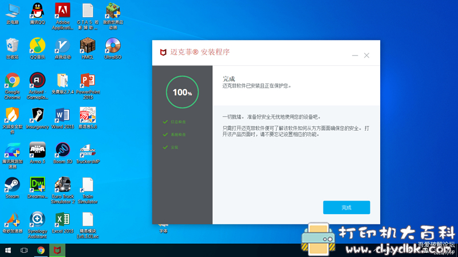
Task: Open UltraISO from the desktop
Action: click(113, 49)
